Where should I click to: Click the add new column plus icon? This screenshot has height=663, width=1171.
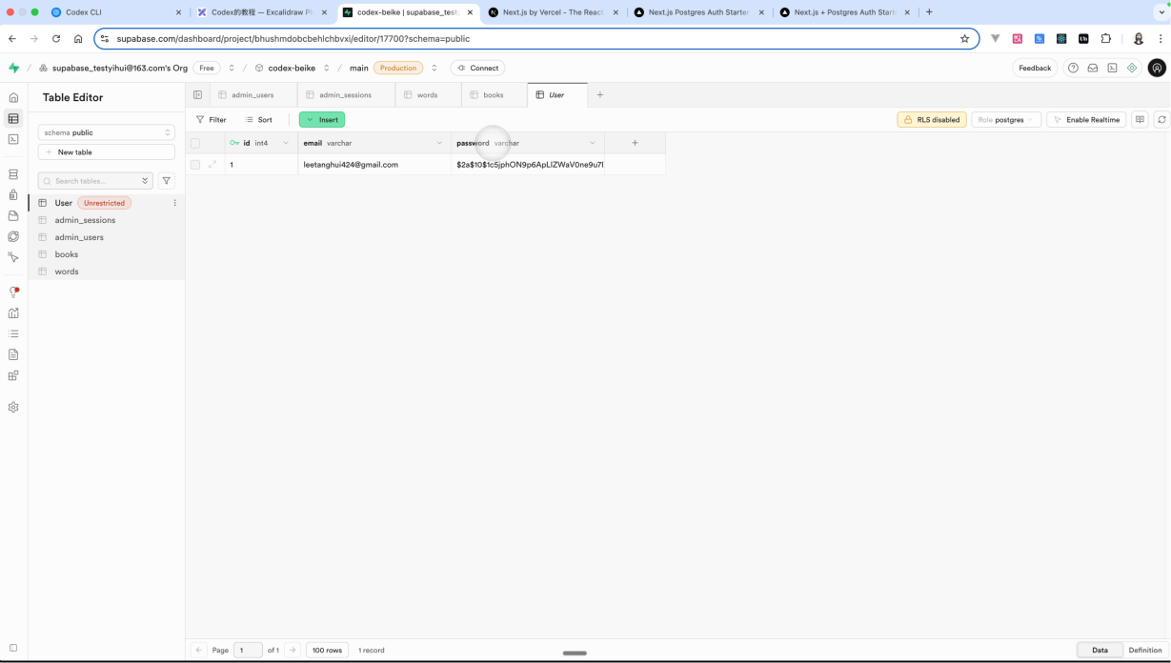635,143
